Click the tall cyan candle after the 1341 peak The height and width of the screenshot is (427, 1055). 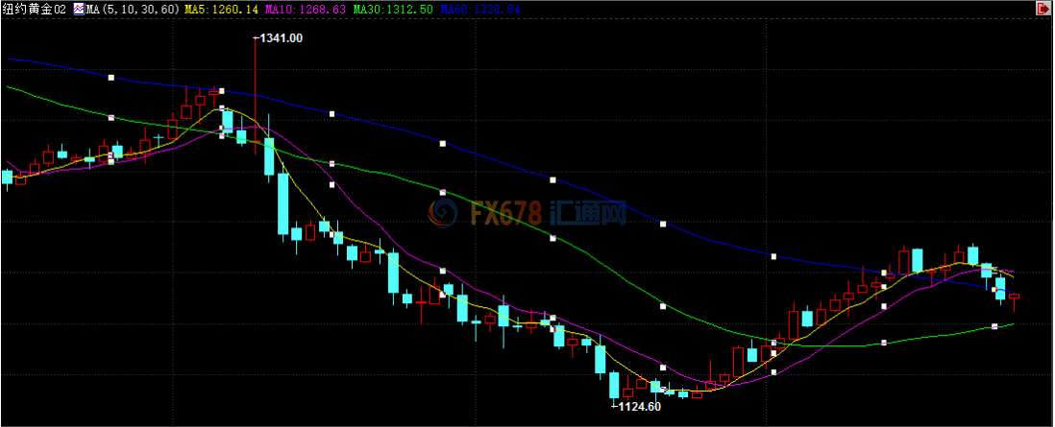(283, 203)
